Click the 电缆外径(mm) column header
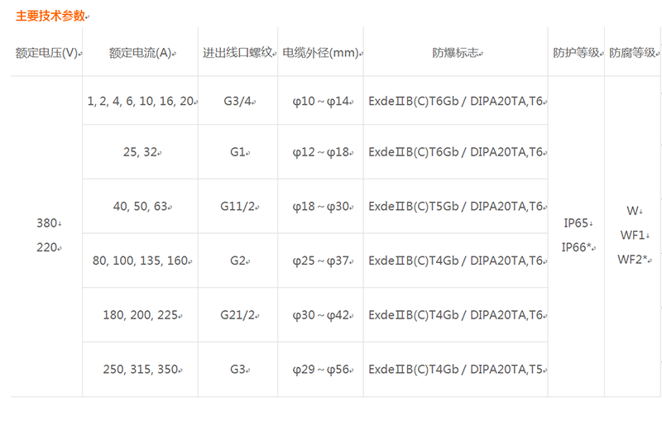 tap(320, 53)
